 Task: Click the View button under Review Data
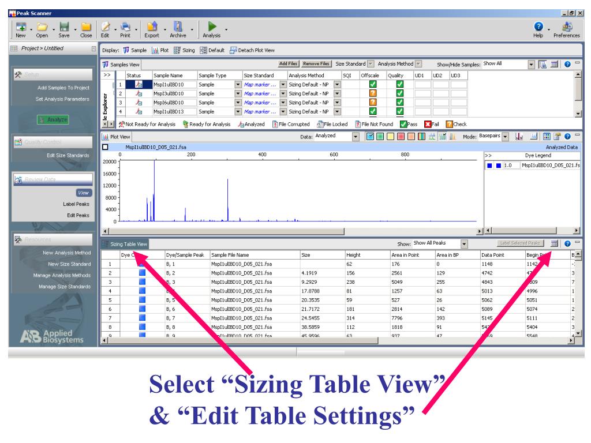(84, 193)
